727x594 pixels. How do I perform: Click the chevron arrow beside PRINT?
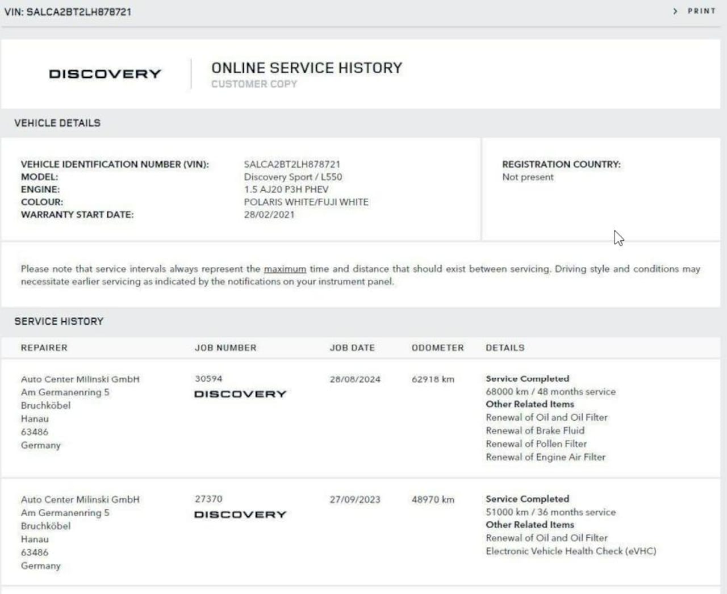[x=675, y=11]
